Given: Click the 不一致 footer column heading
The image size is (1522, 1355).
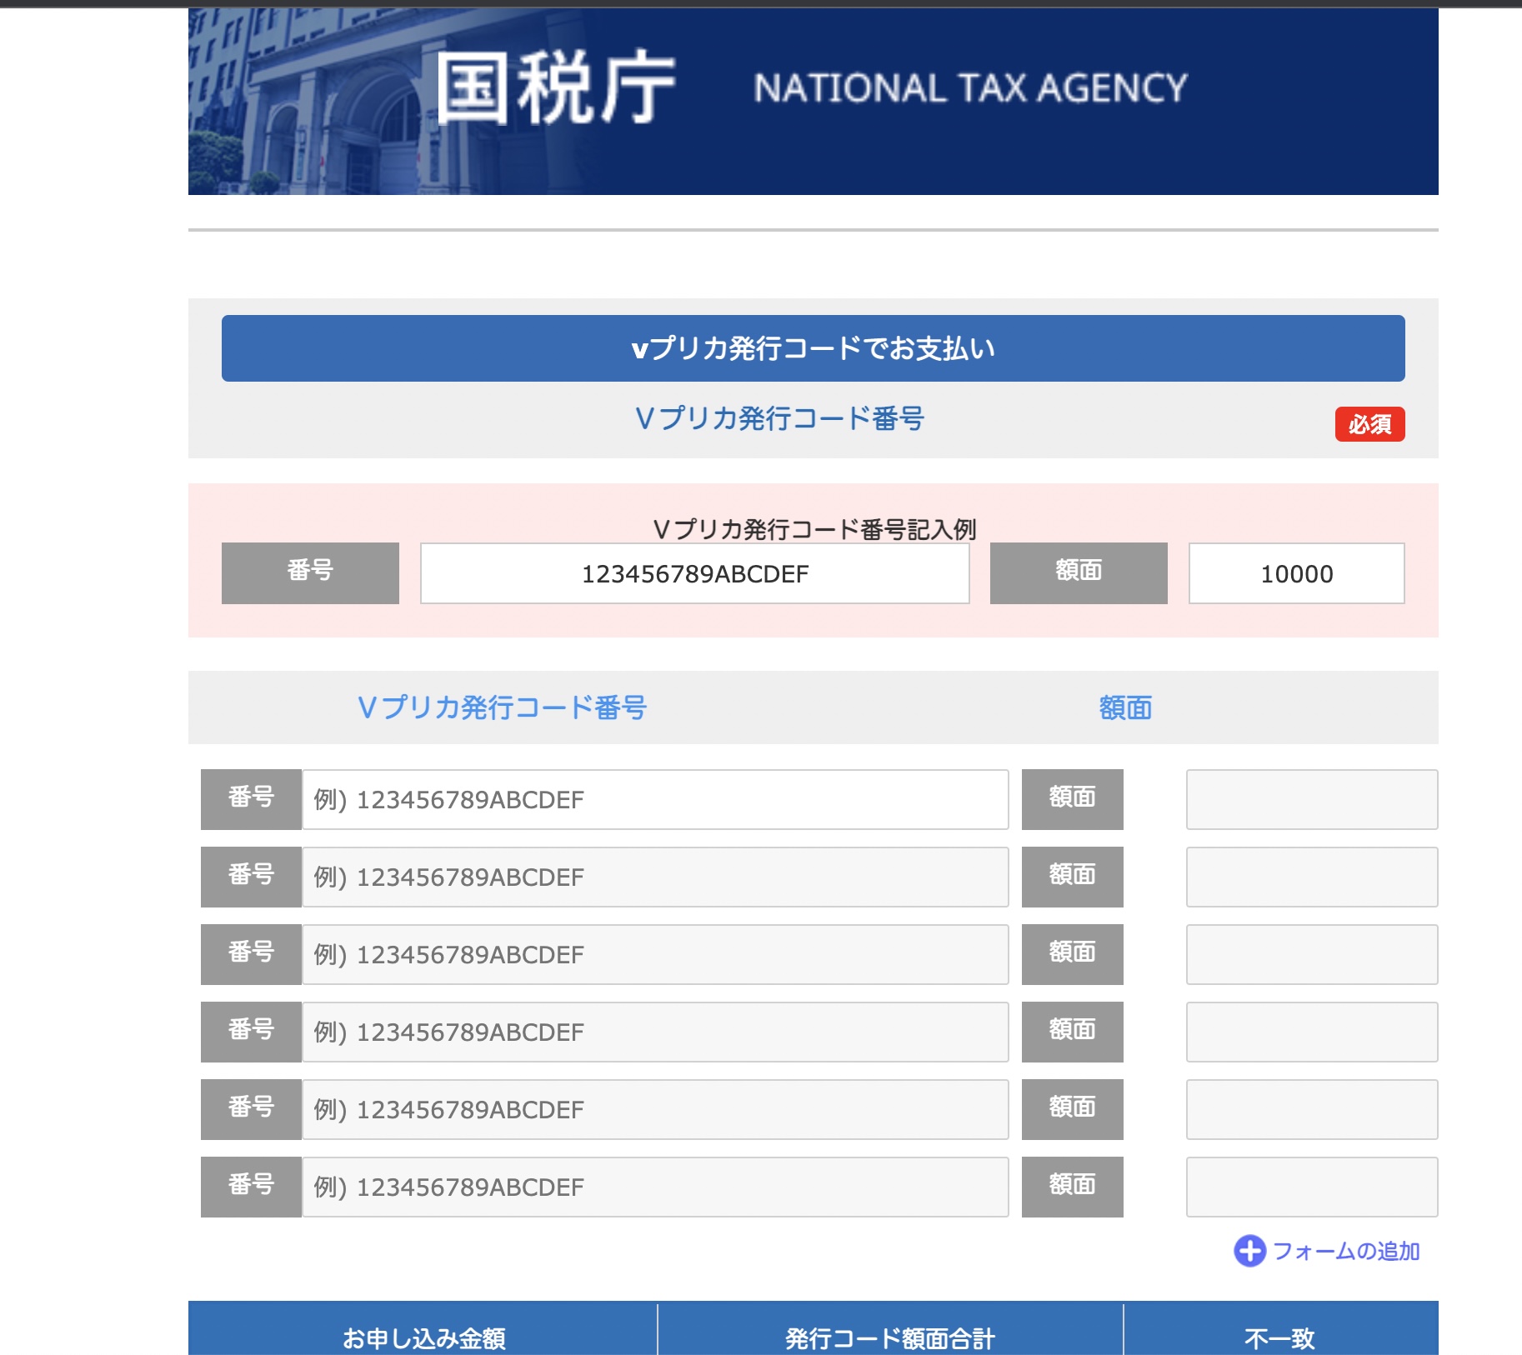Looking at the screenshot, I should click(x=1279, y=1337).
